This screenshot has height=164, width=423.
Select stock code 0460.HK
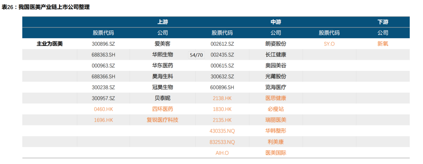click(x=103, y=109)
